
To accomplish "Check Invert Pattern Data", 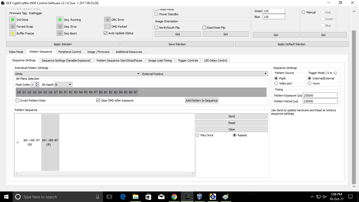I will [18, 100].
